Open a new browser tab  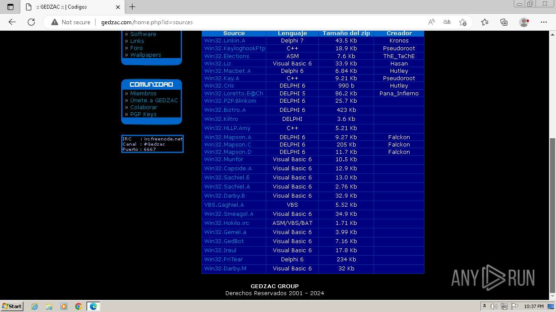(132, 7)
